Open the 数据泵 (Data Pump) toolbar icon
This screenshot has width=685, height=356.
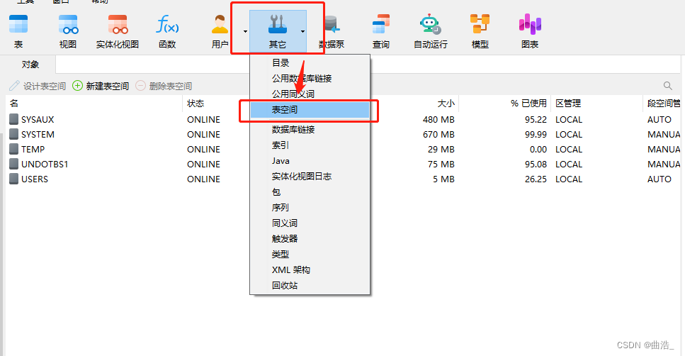click(332, 25)
